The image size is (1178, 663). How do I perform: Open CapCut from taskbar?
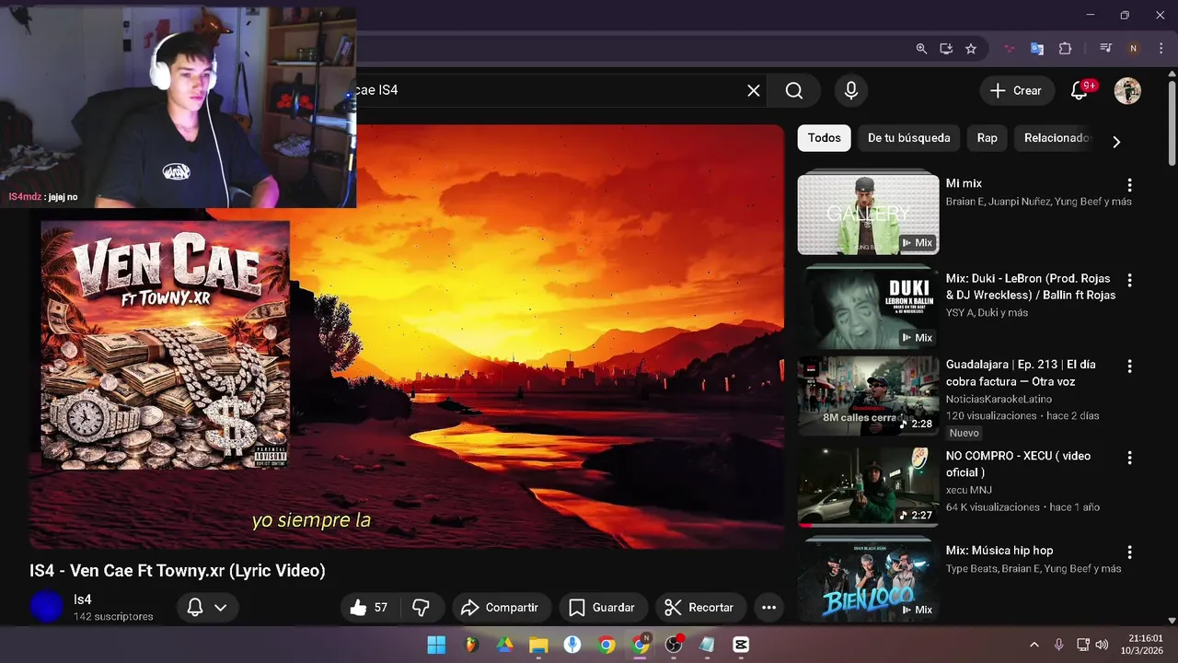(x=741, y=645)
